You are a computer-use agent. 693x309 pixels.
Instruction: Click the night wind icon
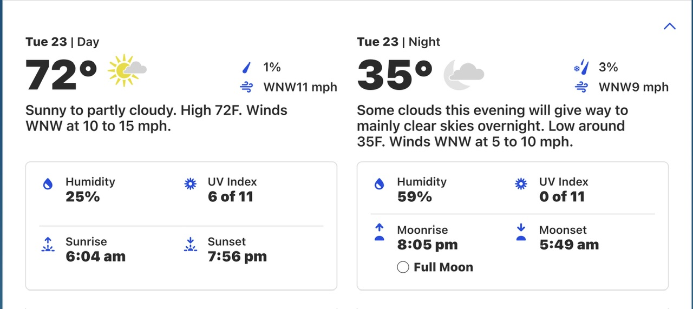(581, 87)
